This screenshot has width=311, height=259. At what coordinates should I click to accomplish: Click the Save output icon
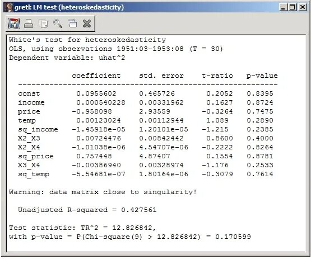tap(14, 23)
